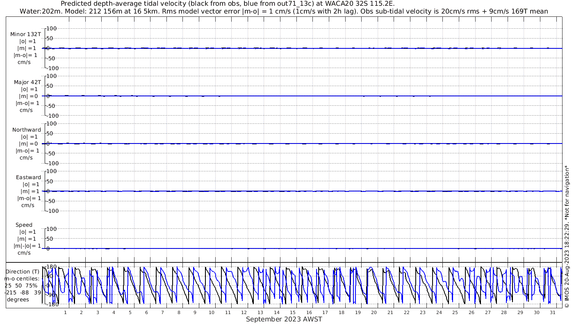The width and height of the screenshot is (574, 328).
Task: Select the 'Major 42T' panel label
Action: click(x=27, y=82)
